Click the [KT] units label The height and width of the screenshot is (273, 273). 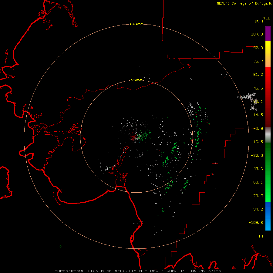[x=259, y=21]
